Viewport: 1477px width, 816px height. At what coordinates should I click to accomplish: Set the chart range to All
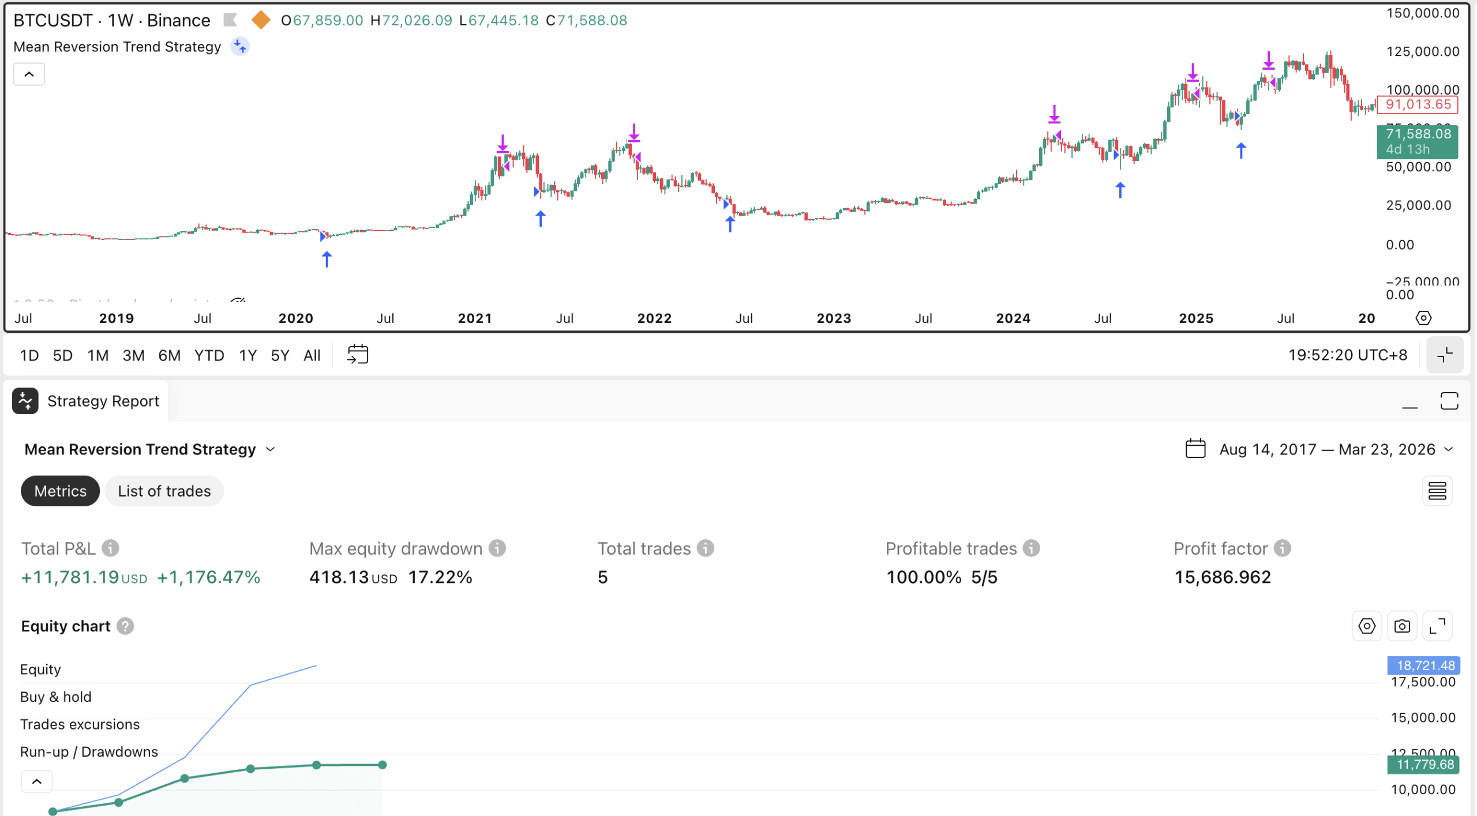point(312,355)
